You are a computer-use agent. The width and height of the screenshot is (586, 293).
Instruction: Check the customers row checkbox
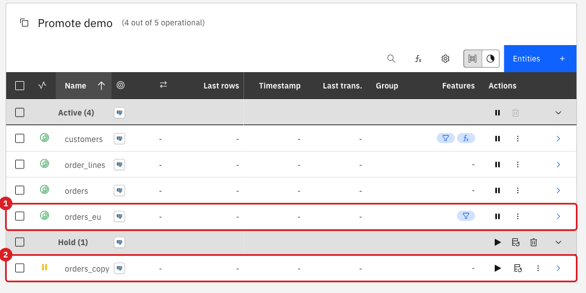(20, 139)
